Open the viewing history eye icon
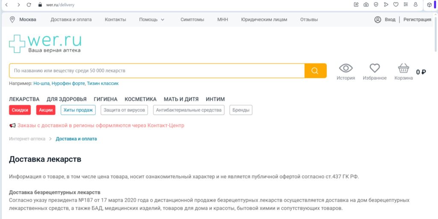Screen dimensions: 438x219 point(346,68)
